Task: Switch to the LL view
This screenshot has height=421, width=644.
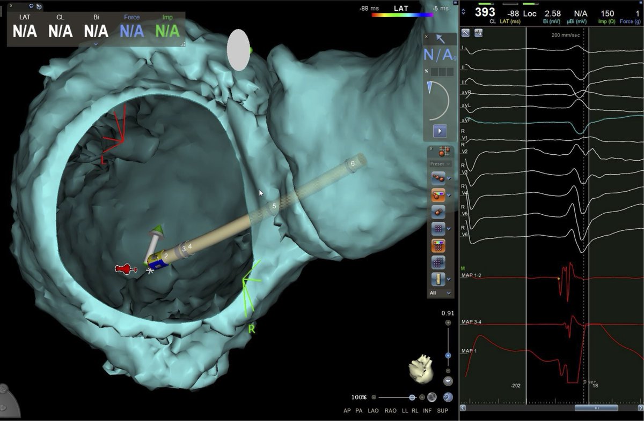Action: pos(405,411)
